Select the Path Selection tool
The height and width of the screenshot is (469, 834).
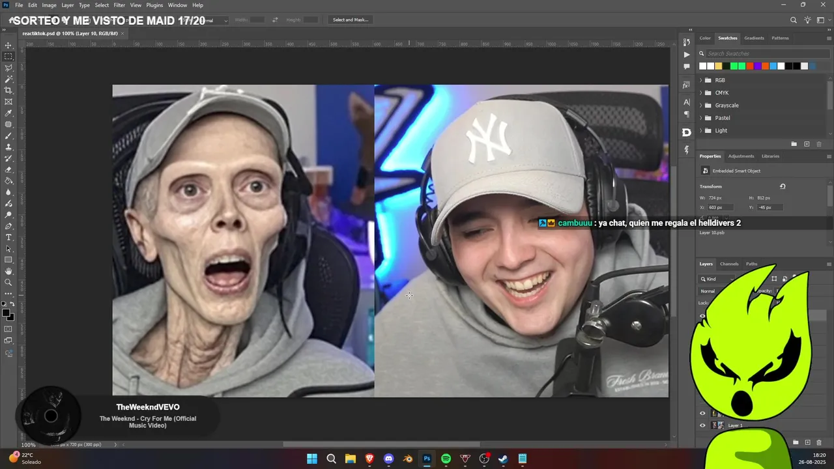tap(8, 249)
